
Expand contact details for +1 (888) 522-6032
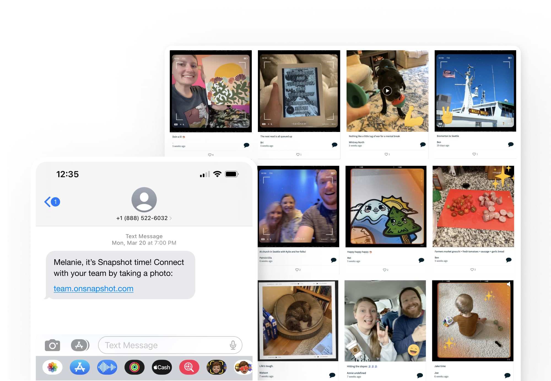tap(144, 218)
